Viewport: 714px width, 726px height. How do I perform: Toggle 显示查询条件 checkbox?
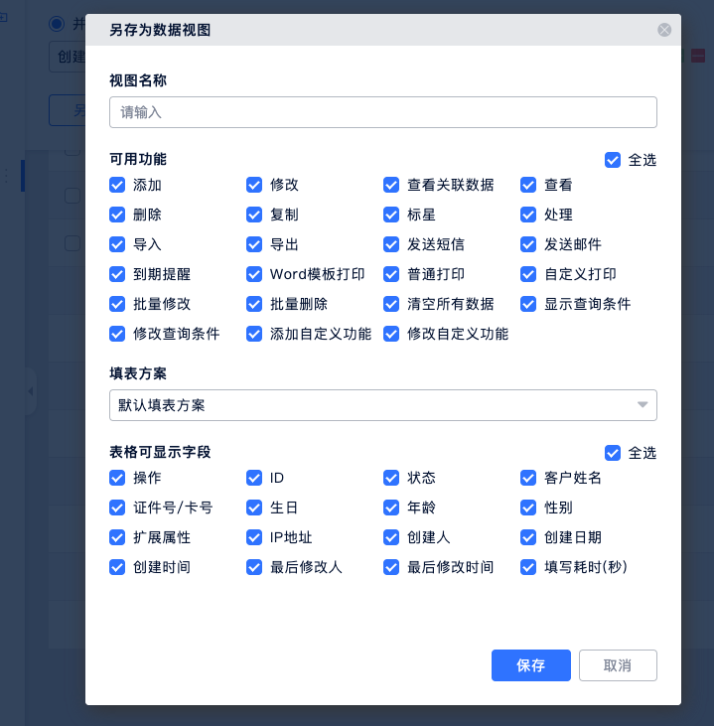(528, 304)
